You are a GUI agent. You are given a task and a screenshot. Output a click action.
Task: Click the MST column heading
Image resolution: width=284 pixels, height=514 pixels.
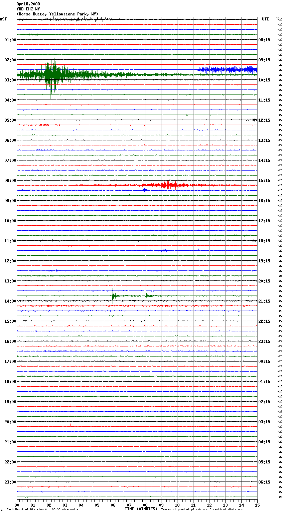tap(3, 19)
